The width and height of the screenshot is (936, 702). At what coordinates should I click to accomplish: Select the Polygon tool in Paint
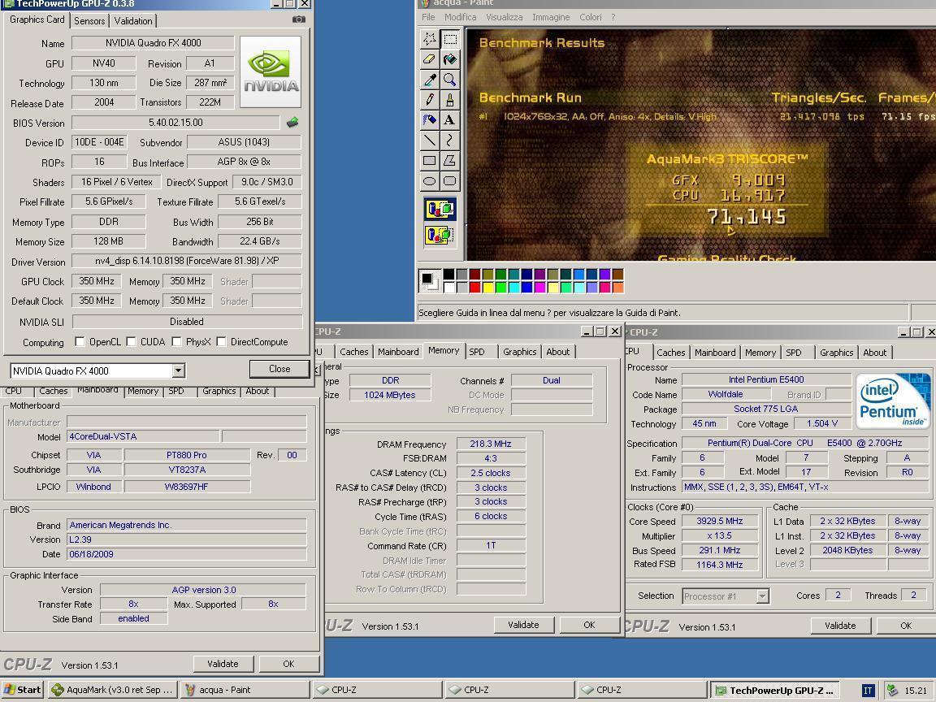pos(450,161)
